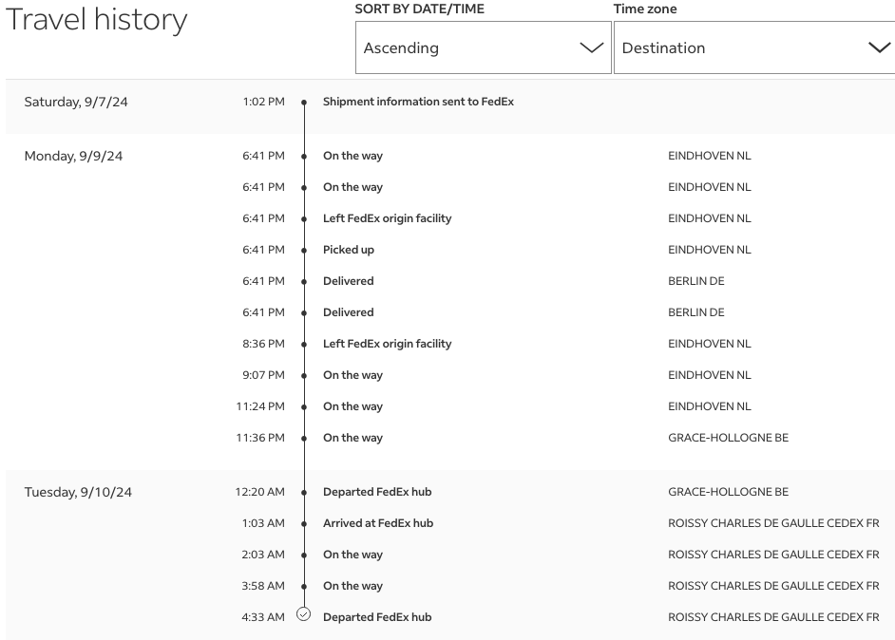Open the Destination time zone dropdown
The height and width of the screenshot is (640, 895).
(741, 47)
